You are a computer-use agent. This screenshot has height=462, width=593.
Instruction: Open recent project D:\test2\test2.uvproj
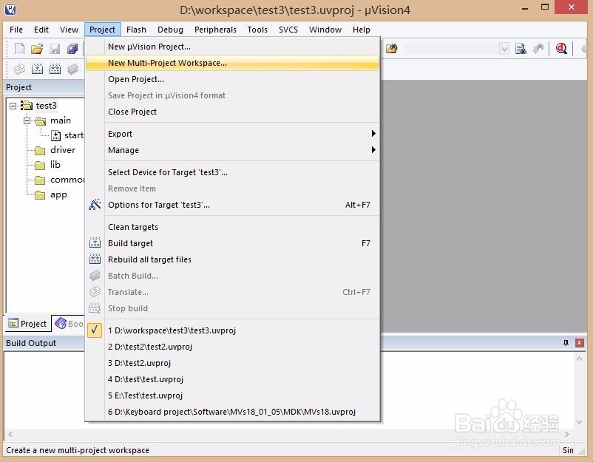tap(232, 346)
